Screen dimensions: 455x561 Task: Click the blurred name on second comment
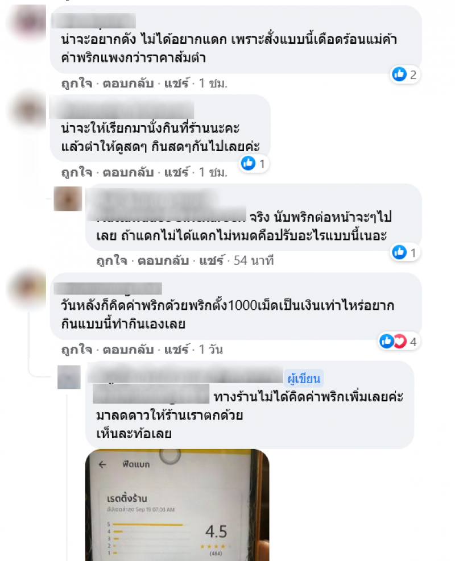tap(122, 110)
